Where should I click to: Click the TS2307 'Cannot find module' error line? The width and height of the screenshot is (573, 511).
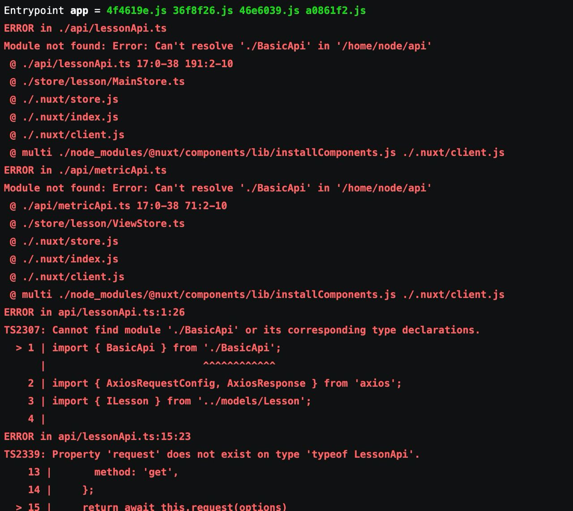242,330
